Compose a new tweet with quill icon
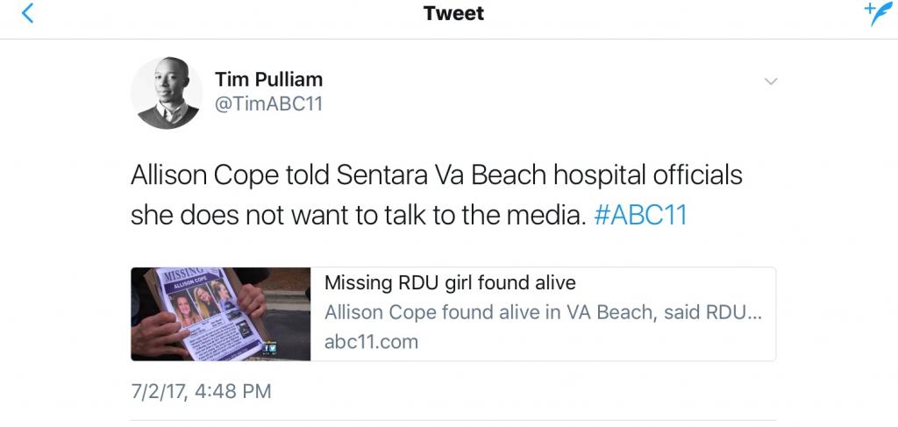This screenshot has width=898, height=427. pyautogui.click(x=877, y=14)
